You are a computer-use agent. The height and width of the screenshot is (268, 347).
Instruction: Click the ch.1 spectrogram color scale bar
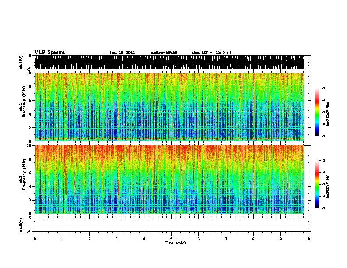317,112
